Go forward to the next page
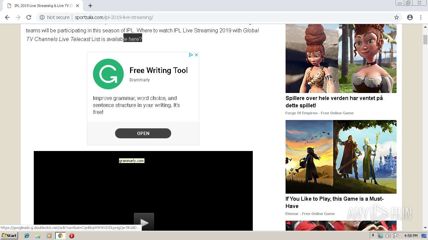Viewport: 428px width, 240px height. coord(18,17)
